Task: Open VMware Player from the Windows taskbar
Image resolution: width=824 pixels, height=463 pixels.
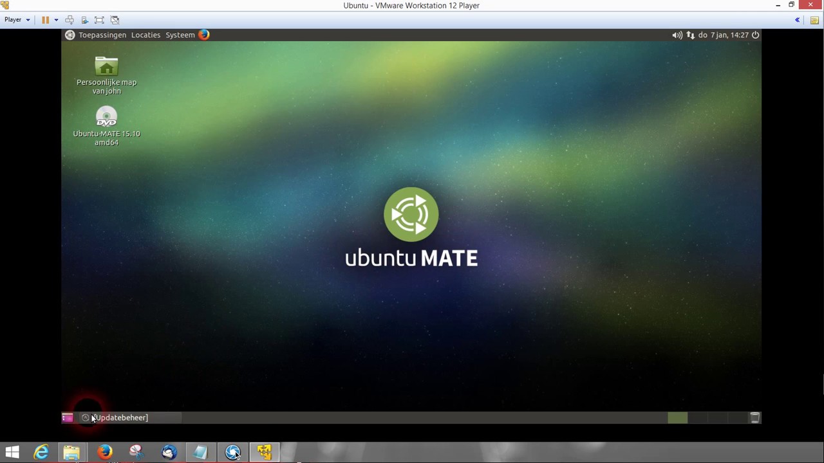Action: (264, 453)
